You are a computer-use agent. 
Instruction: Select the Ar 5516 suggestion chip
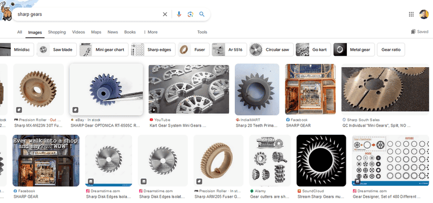(x=229, y=50)
